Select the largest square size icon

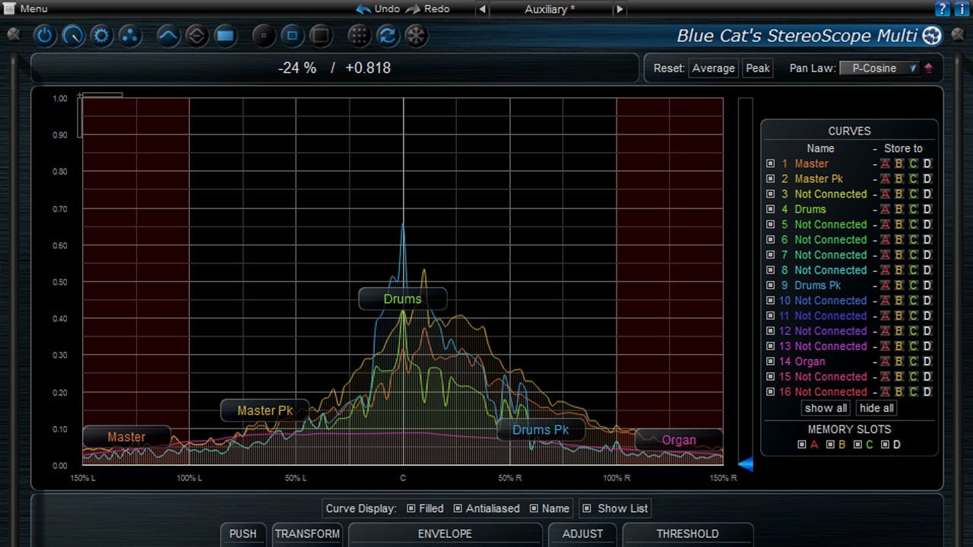coord(320,35)
